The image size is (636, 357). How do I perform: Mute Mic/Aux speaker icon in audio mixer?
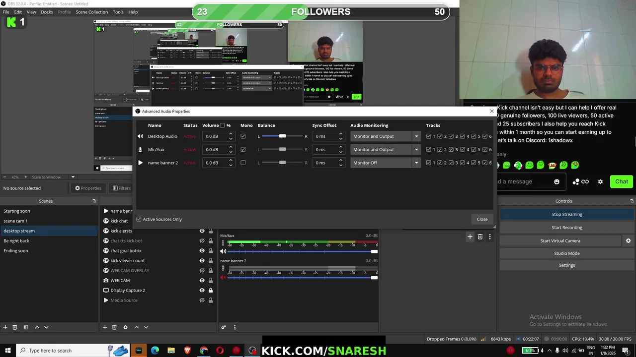click(223, 251)
